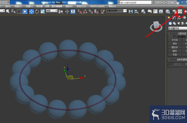Switch to the Hierarchy command panel tab
Image resolution: width=187 pixels, height=123 pixels.
179,18
